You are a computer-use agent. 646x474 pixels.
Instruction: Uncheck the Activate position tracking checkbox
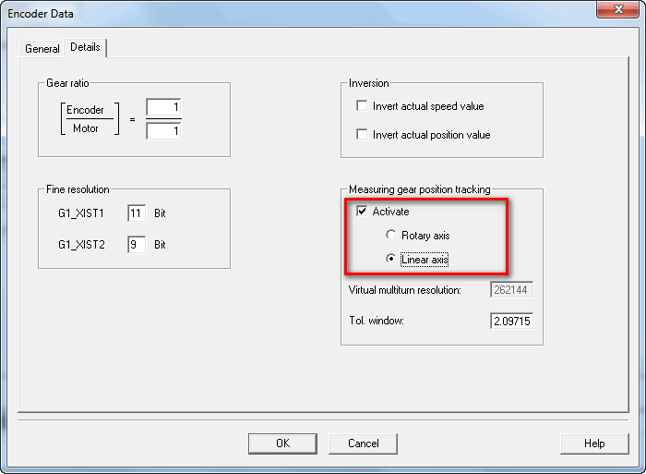coord(362,211)
